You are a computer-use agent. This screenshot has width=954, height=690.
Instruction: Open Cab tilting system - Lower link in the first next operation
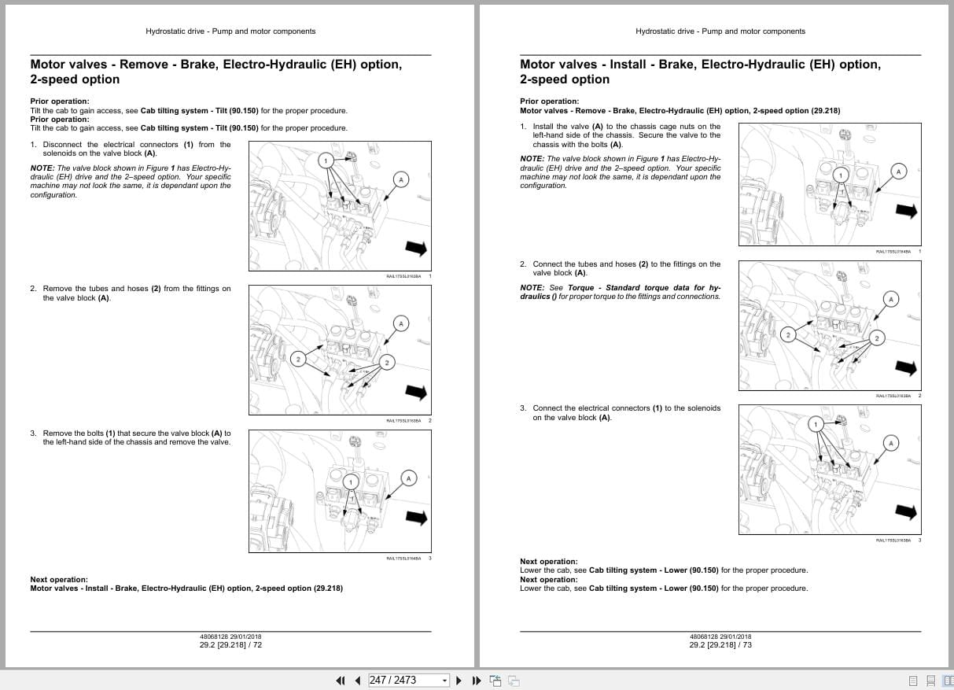tap(654, 570)
